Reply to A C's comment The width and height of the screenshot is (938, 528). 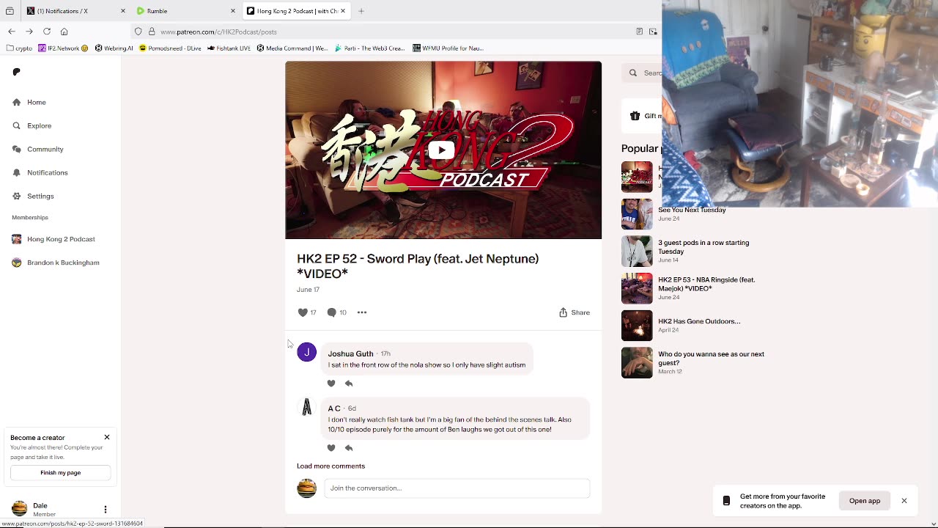349,448
